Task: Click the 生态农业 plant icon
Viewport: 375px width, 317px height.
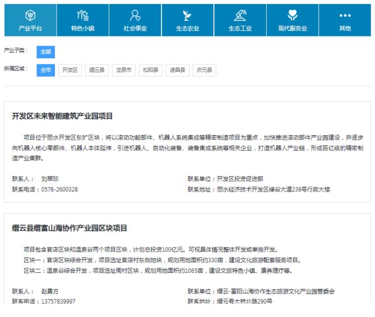Action: click(187, 15)
